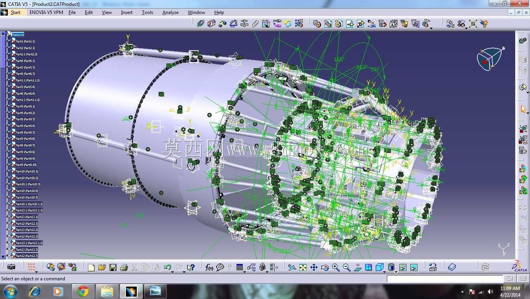
Task: Click the Fix Together paperclip icon
Action: coord(255,24)
